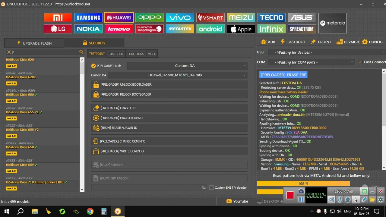Image resolution: width=386 pixels, height=217 pixels.
Task: Clear the model search with X icon
Action: coord(9,52)
